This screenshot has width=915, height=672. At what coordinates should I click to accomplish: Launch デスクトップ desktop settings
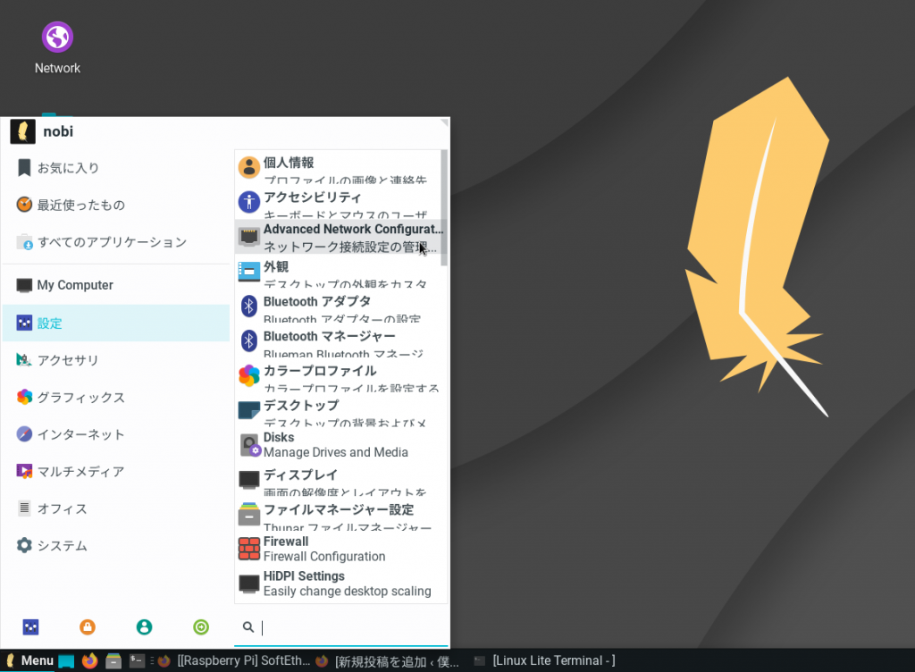click(x=338, y=411)
